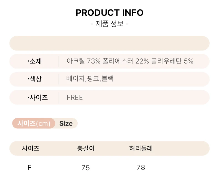Switch to the Size tab
The image size is (219, 181).
coord(66,123)
